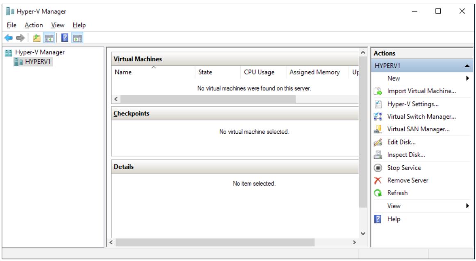The width and height of the screenshot is (476, 261).
Task: Click the Actions pane title
Action: point(385,53)
